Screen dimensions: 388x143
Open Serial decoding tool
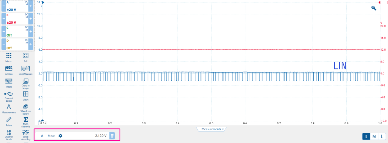(26, 135)
